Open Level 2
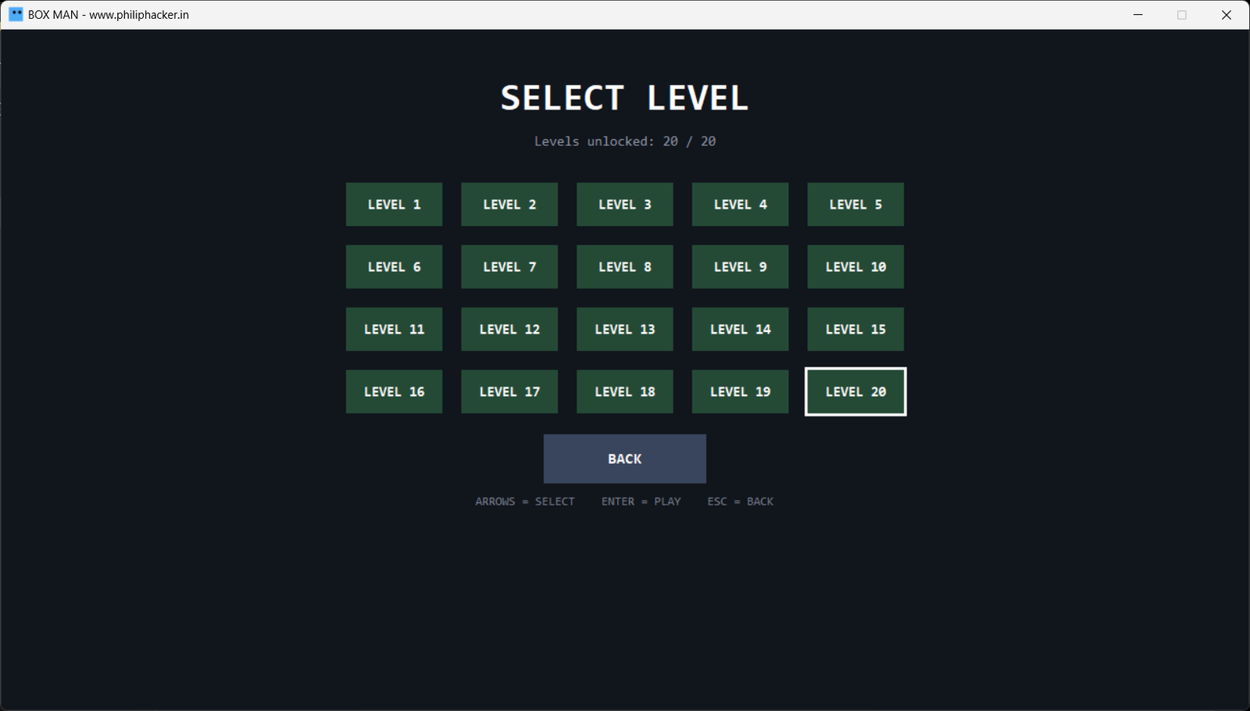 click(x=509, y=205)
